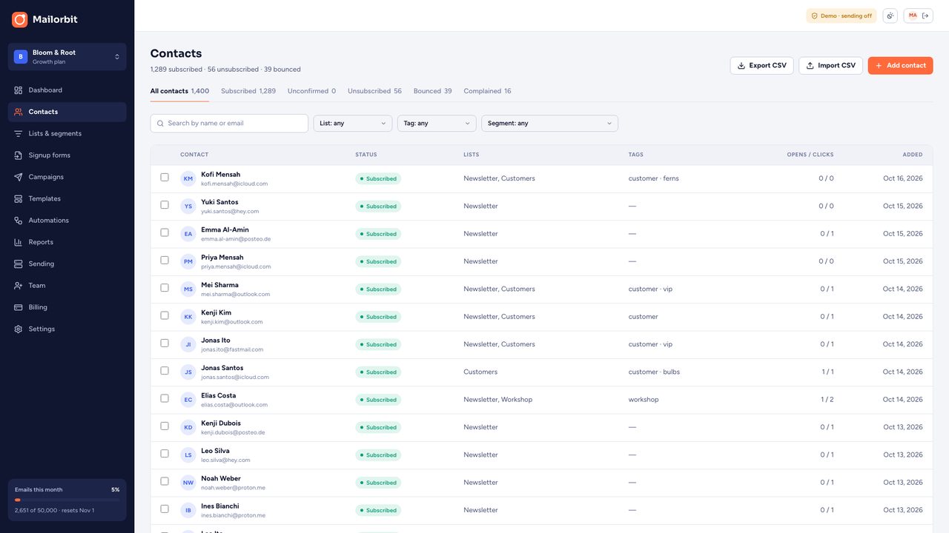Open the Reports section

click(x=67, y=242)
